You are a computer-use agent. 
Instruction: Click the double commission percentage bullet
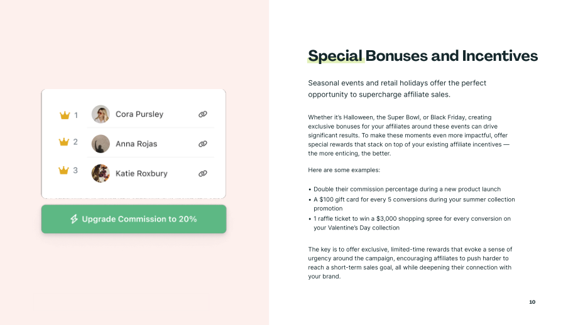[x=405, y=189]
